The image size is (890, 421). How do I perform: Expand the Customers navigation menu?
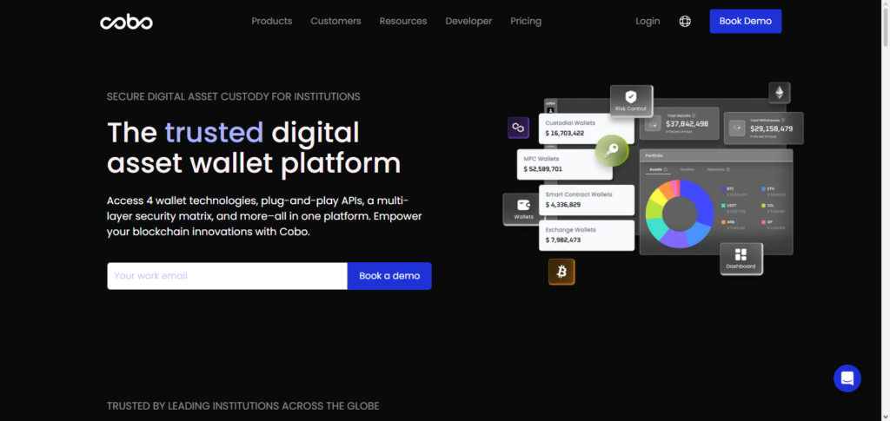coord(335,21)
